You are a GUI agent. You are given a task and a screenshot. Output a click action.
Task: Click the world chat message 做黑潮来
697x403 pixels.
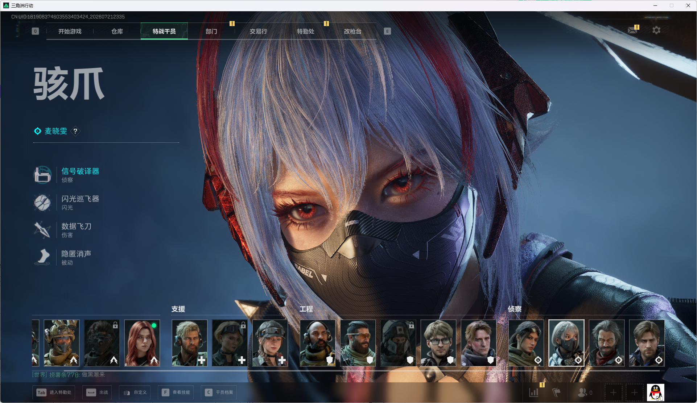[x=93, y=375]
